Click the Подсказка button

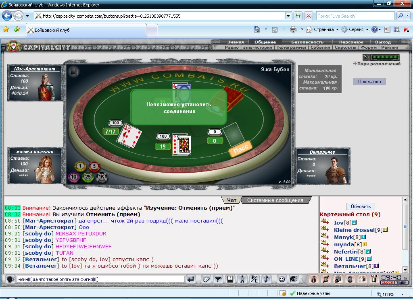(369, 81)
